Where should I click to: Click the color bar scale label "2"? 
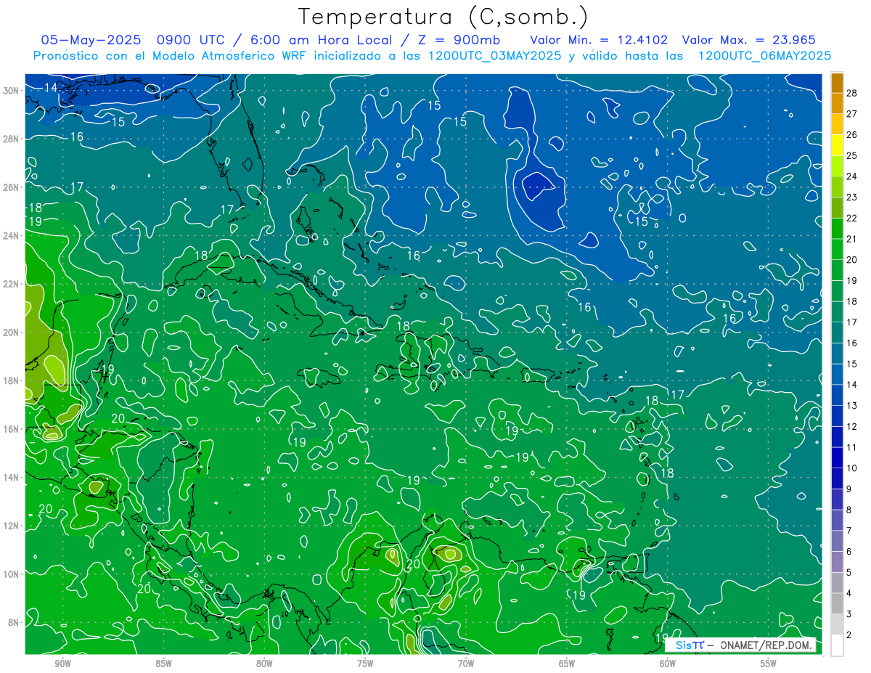[x=849, y=635]
